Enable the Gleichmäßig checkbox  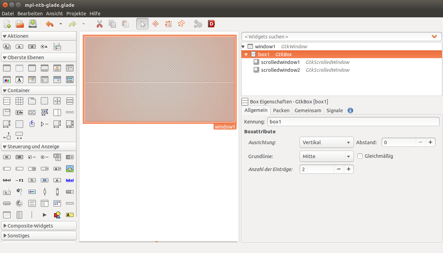[360, 156]
